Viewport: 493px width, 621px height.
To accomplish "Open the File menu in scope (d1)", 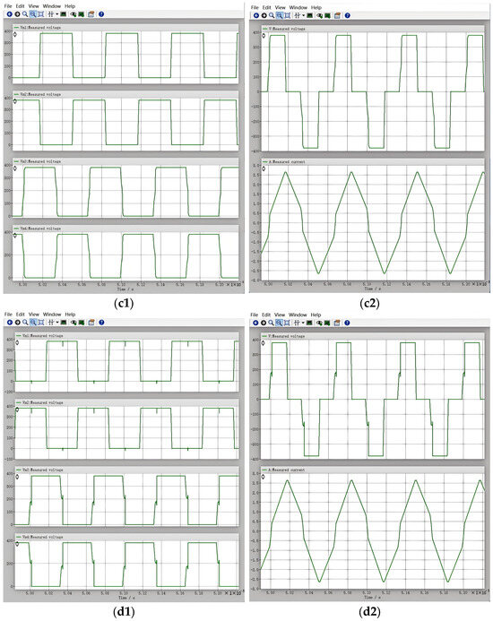I will 8,315.
